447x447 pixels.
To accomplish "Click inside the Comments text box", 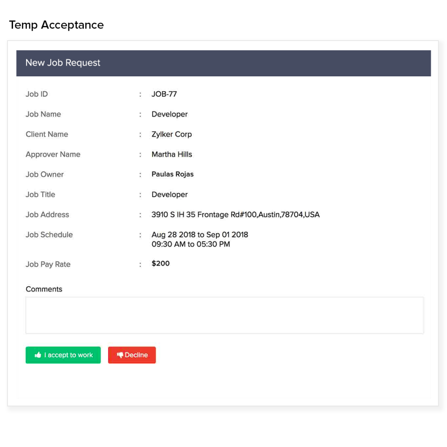I will point(225,315).
